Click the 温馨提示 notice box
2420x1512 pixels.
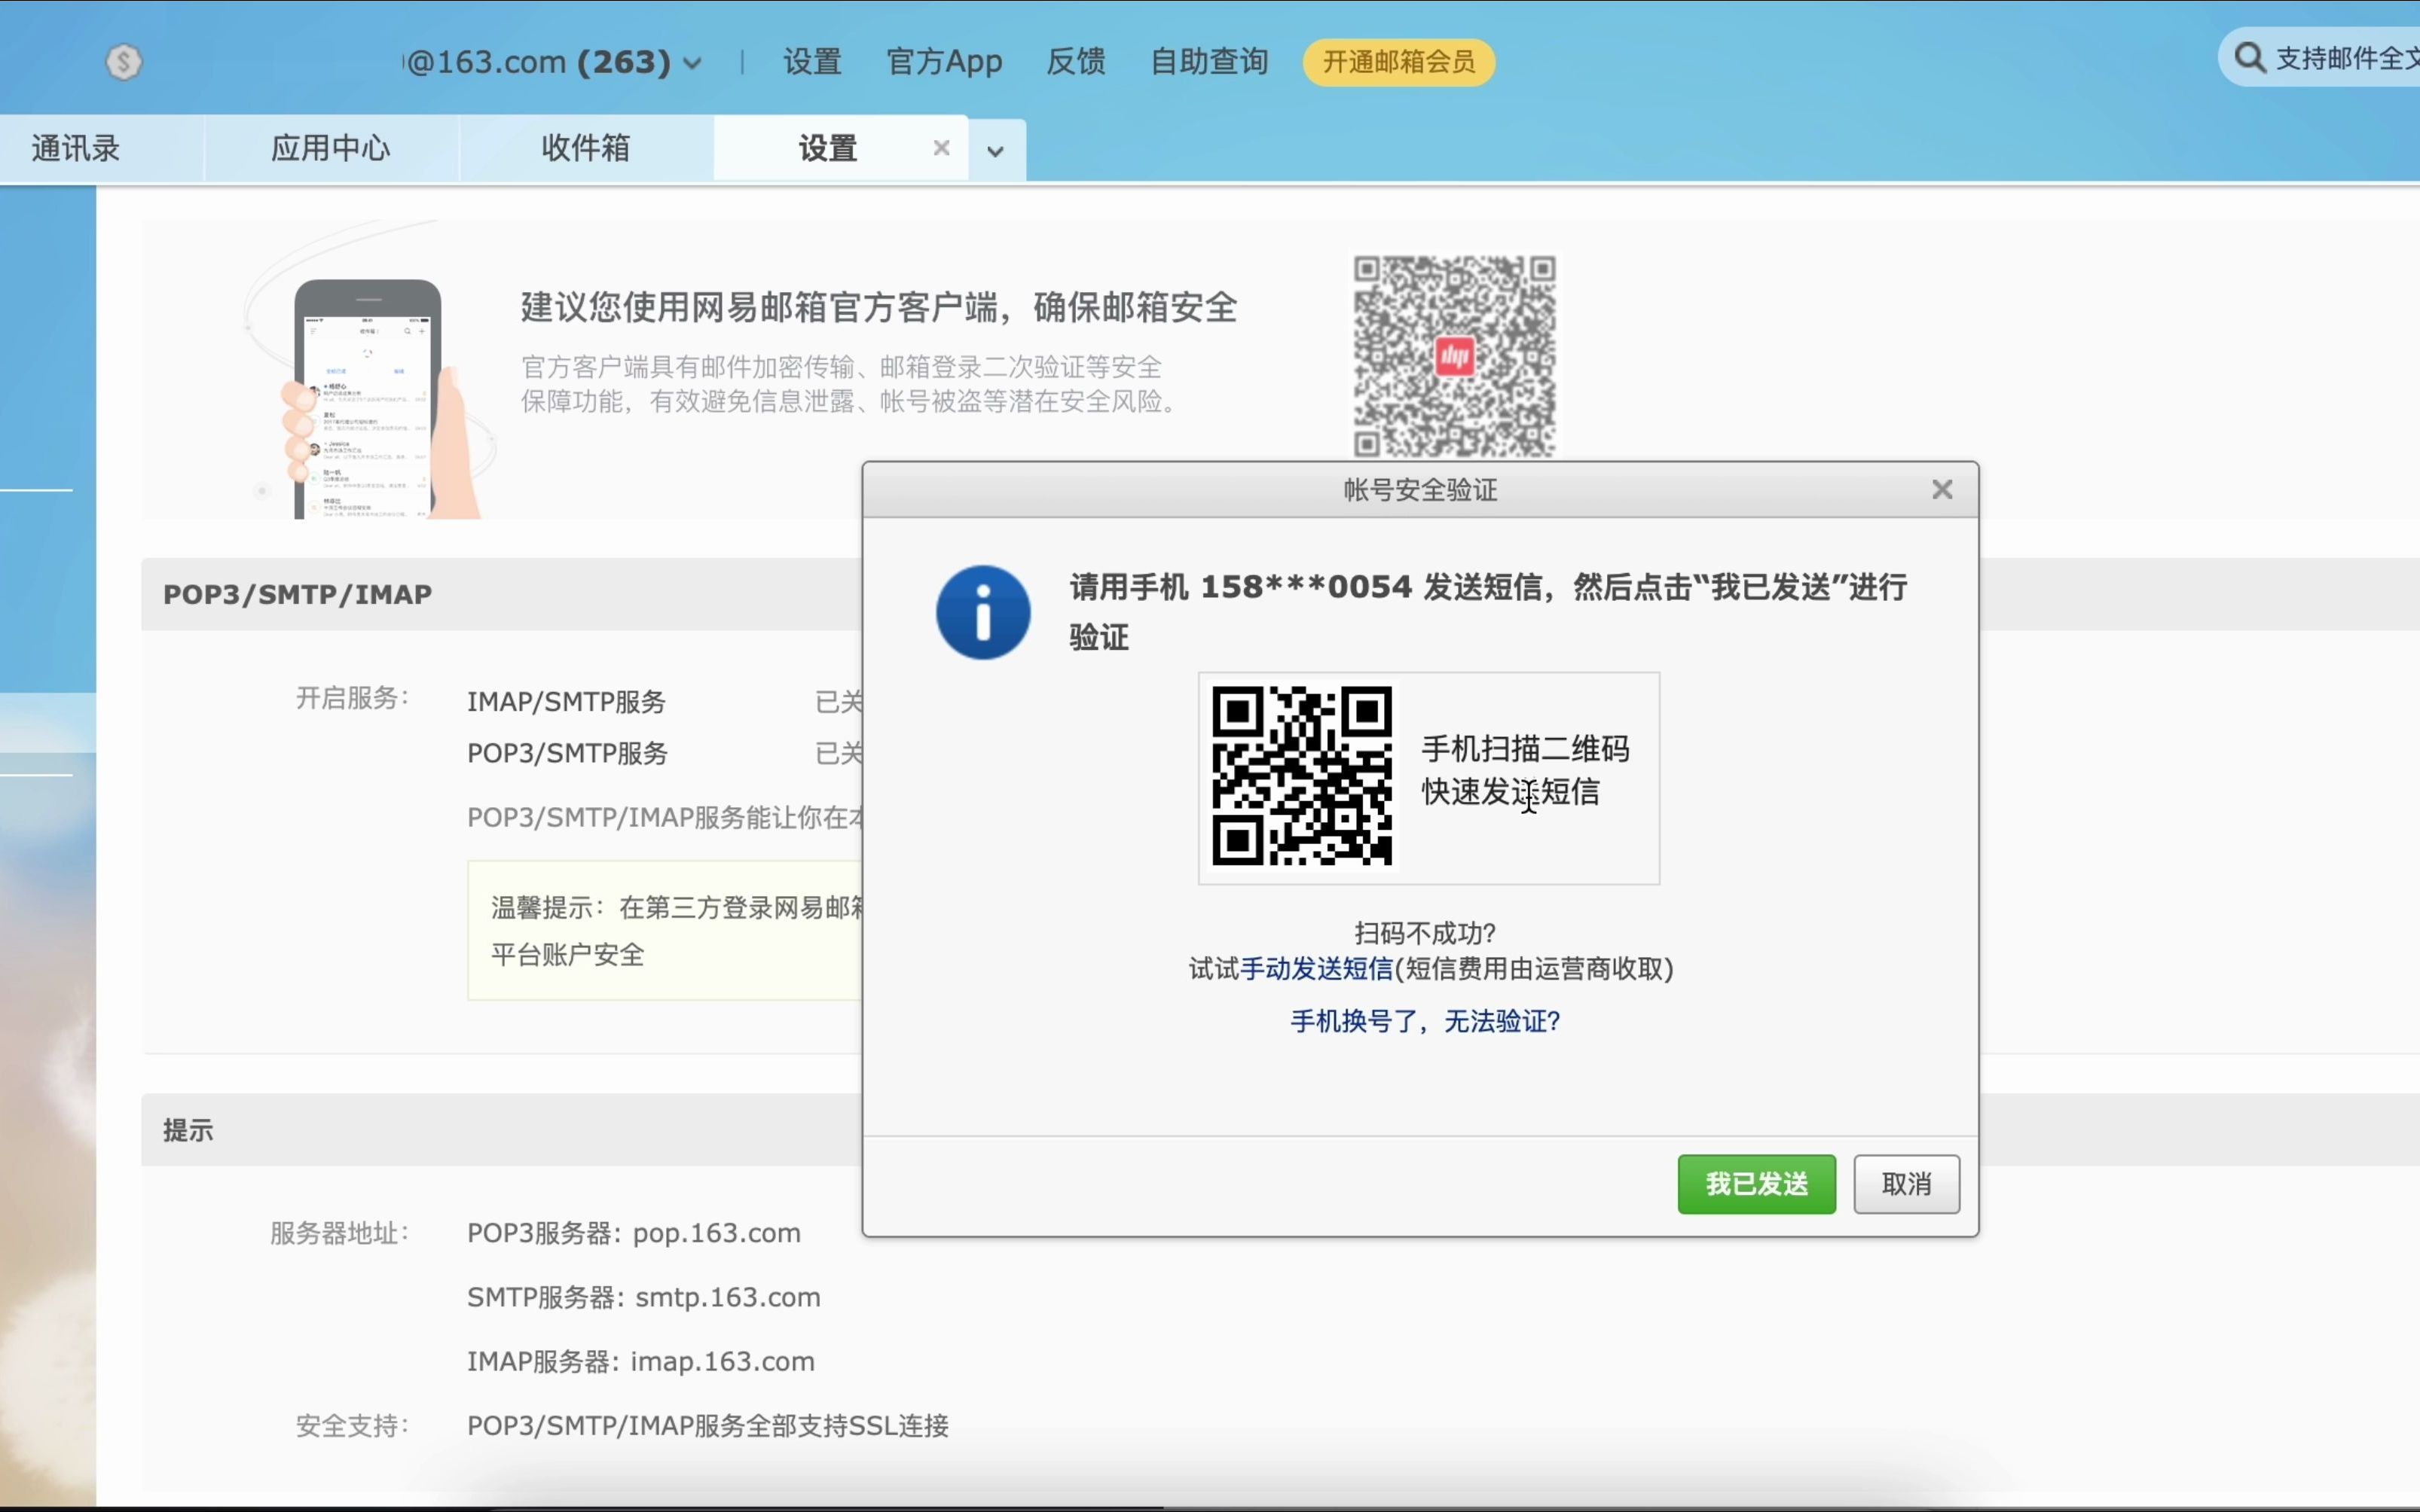coord(665,930)
